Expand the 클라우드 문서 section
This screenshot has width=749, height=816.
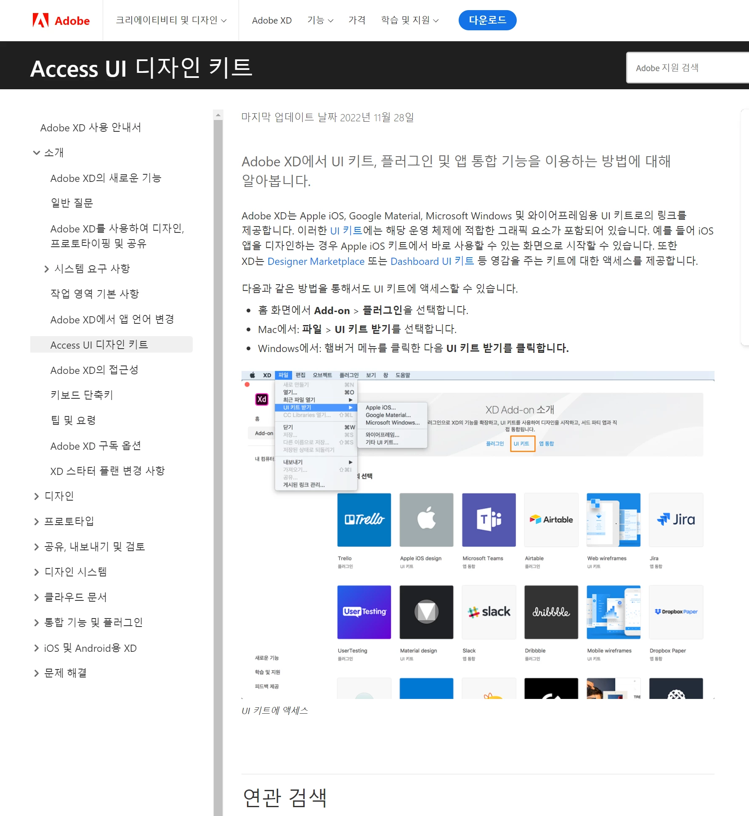click(x=70, y=597)
